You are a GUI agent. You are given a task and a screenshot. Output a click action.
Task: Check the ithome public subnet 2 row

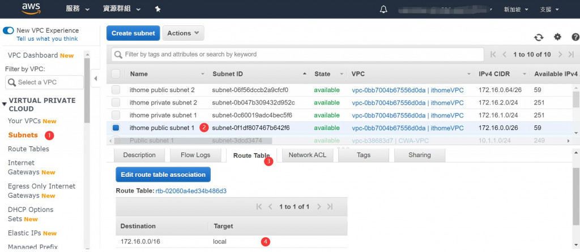116,90
